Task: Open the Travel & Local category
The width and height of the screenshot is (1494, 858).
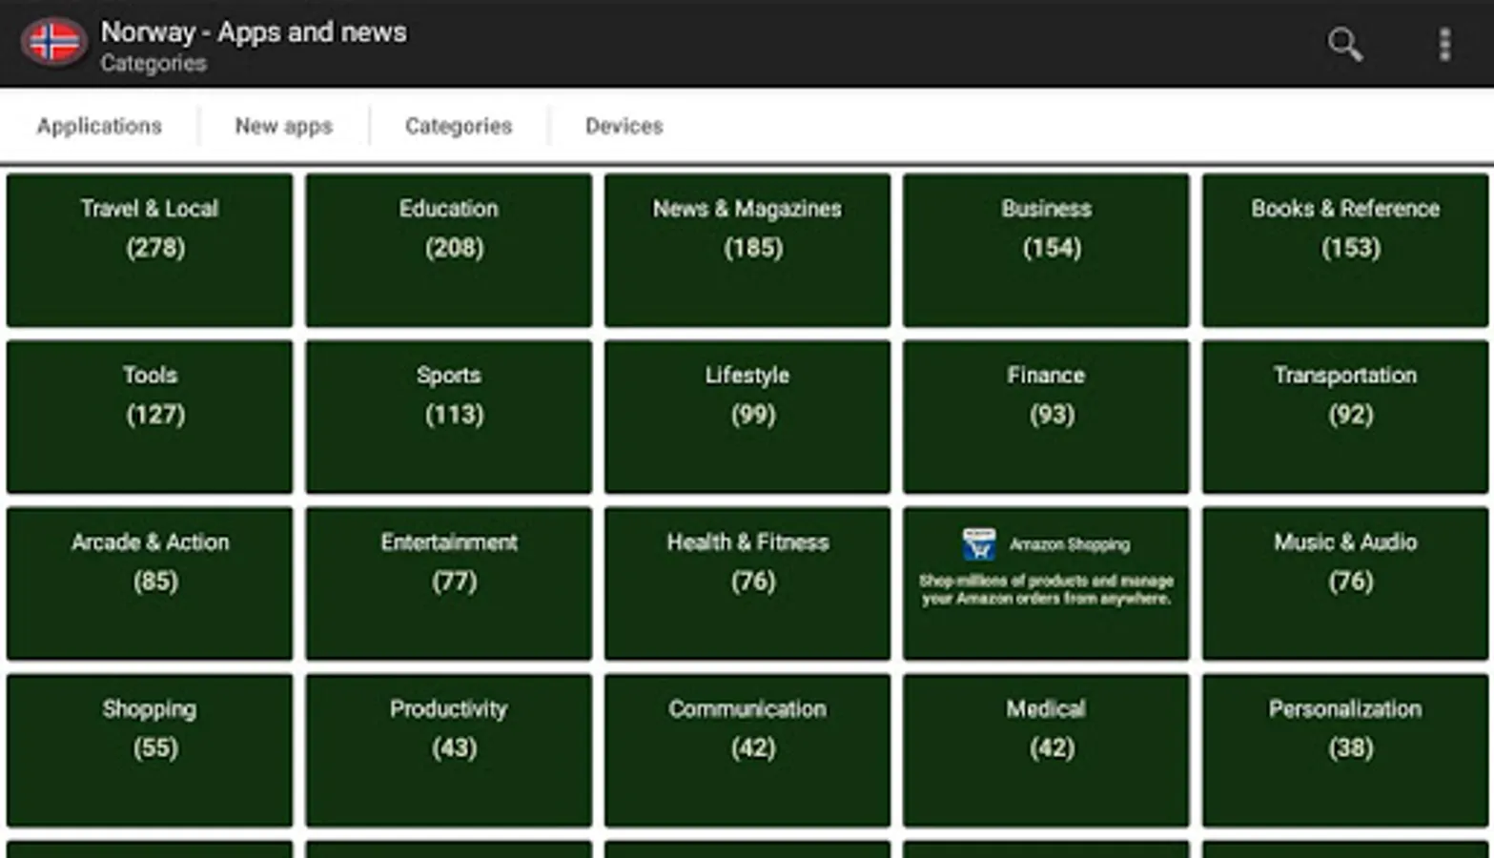Action: (x=150, y=250)
